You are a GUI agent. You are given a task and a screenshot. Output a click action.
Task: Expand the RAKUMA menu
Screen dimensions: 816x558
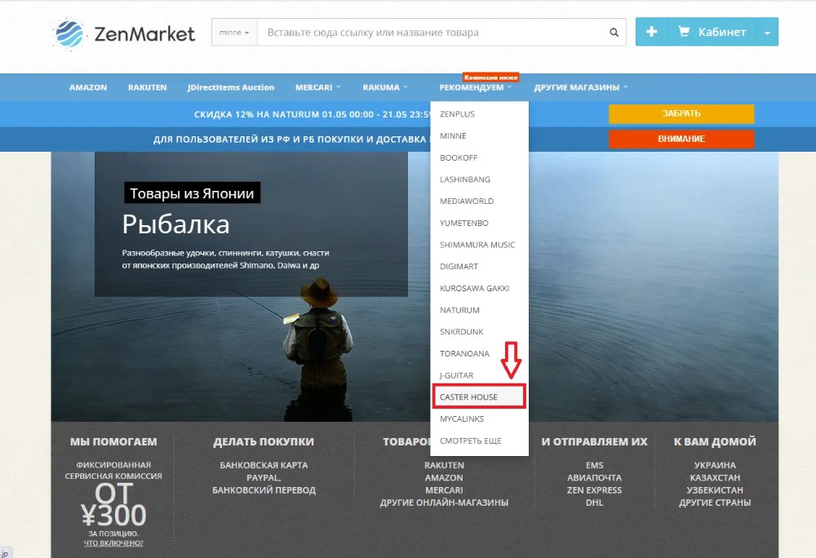click(385, 87)
